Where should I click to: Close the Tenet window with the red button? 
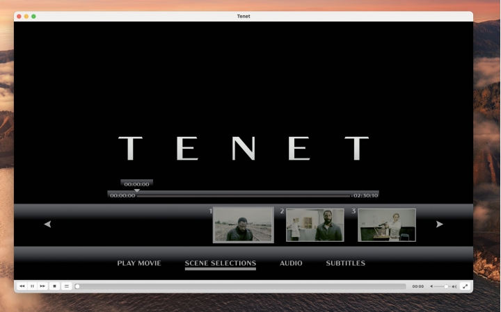19,16
